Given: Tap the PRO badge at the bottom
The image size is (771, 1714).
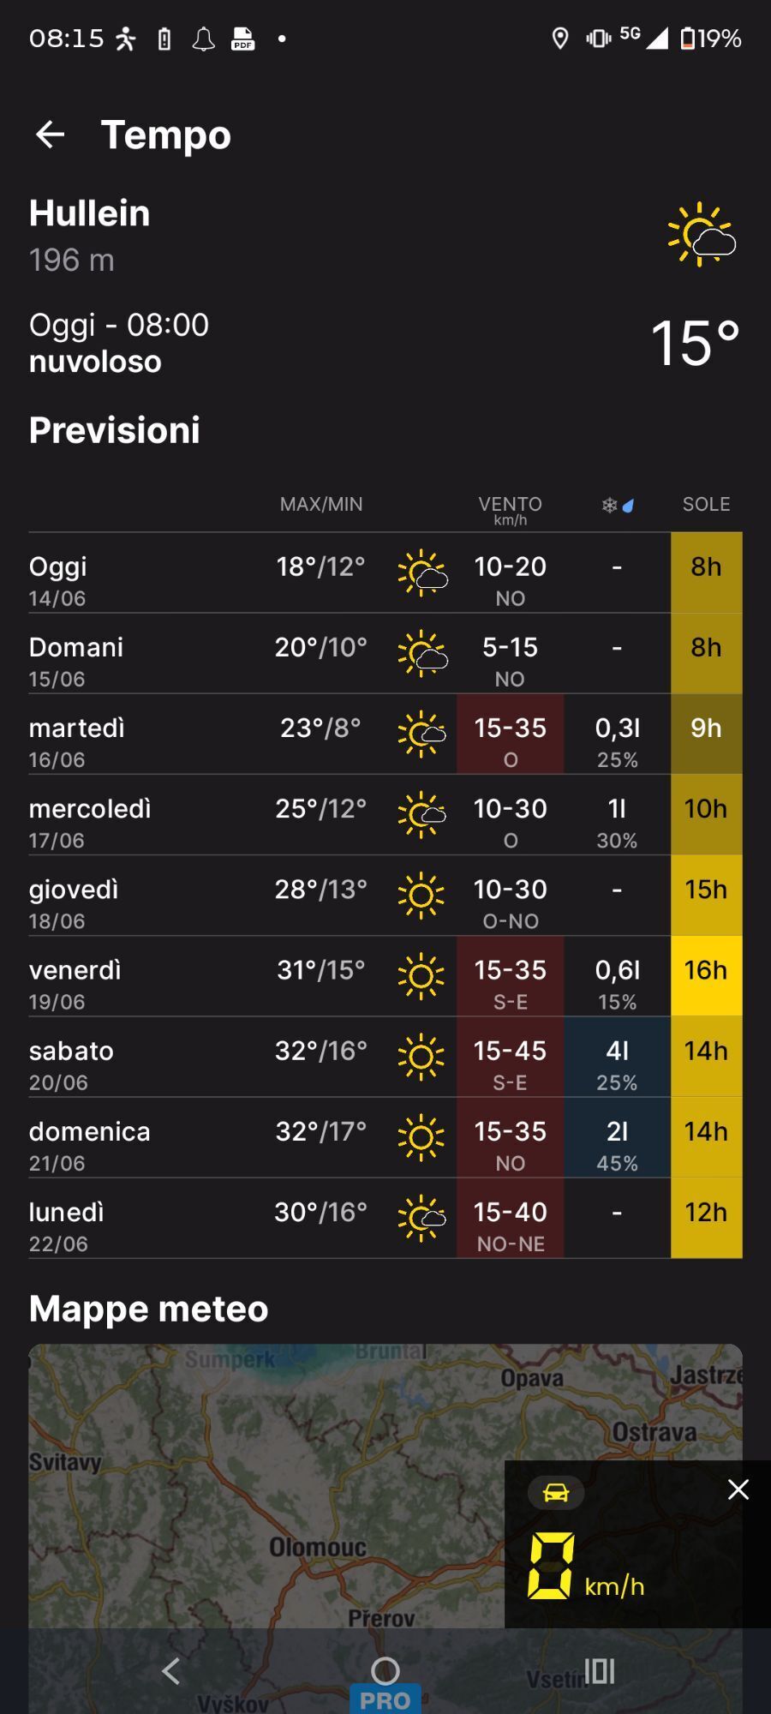Looking at the screenshot, I should click(385, 1699).
